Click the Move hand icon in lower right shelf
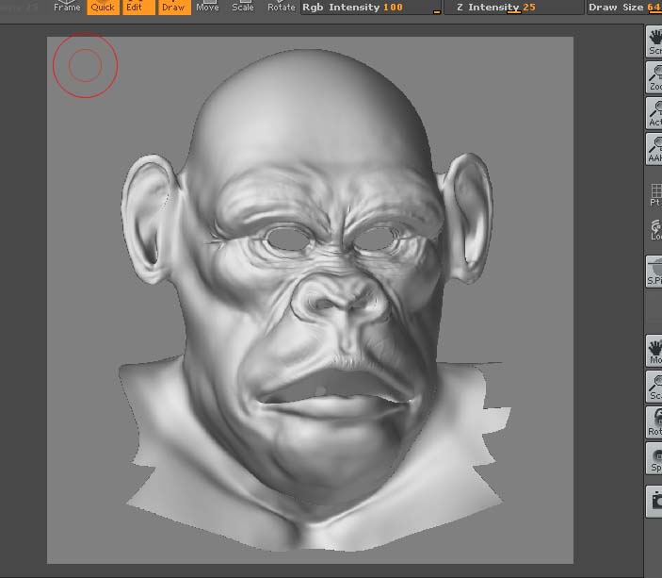662x578 pixels. 654,351
